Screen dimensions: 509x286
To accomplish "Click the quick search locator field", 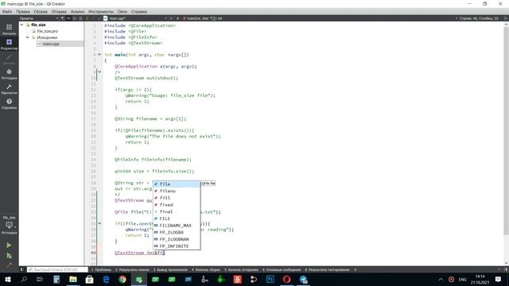I will [x=57, y=269].
